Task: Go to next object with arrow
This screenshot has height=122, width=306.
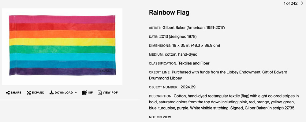Action: [x=302, y=3]
